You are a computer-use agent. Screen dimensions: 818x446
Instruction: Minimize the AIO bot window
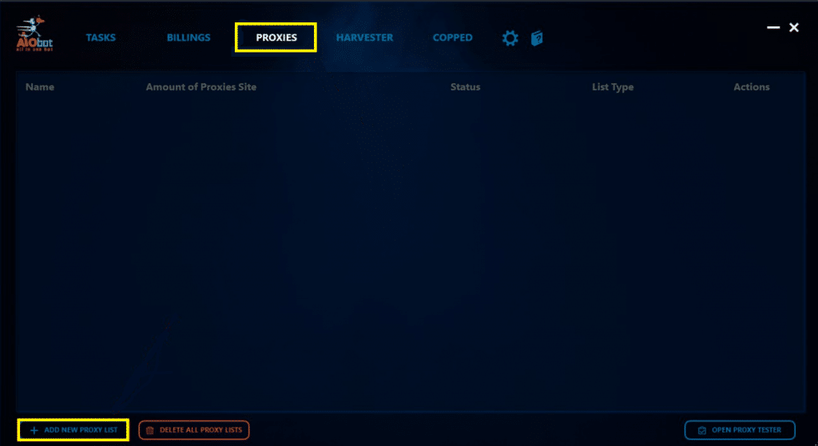(x=773, y=27)
